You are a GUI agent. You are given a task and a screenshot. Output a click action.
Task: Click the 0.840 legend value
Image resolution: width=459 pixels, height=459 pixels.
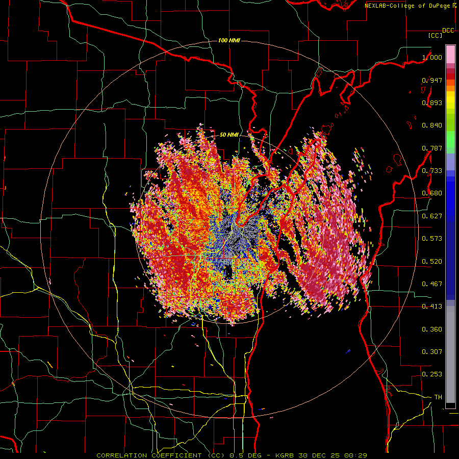432,125
